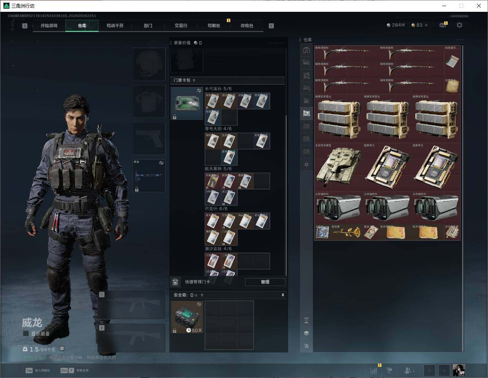Click the player avatar in bottom corner
Screen dimensions: 488x378
[x=459, y=370]
